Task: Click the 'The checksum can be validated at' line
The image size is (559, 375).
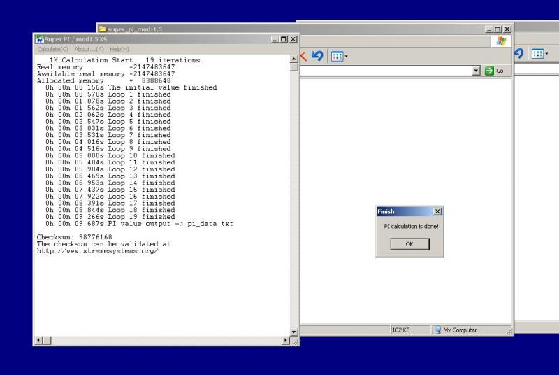Action: (103, 244)
